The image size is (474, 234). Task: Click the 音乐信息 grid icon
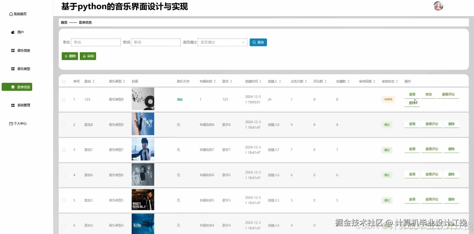tap(13, 51)
